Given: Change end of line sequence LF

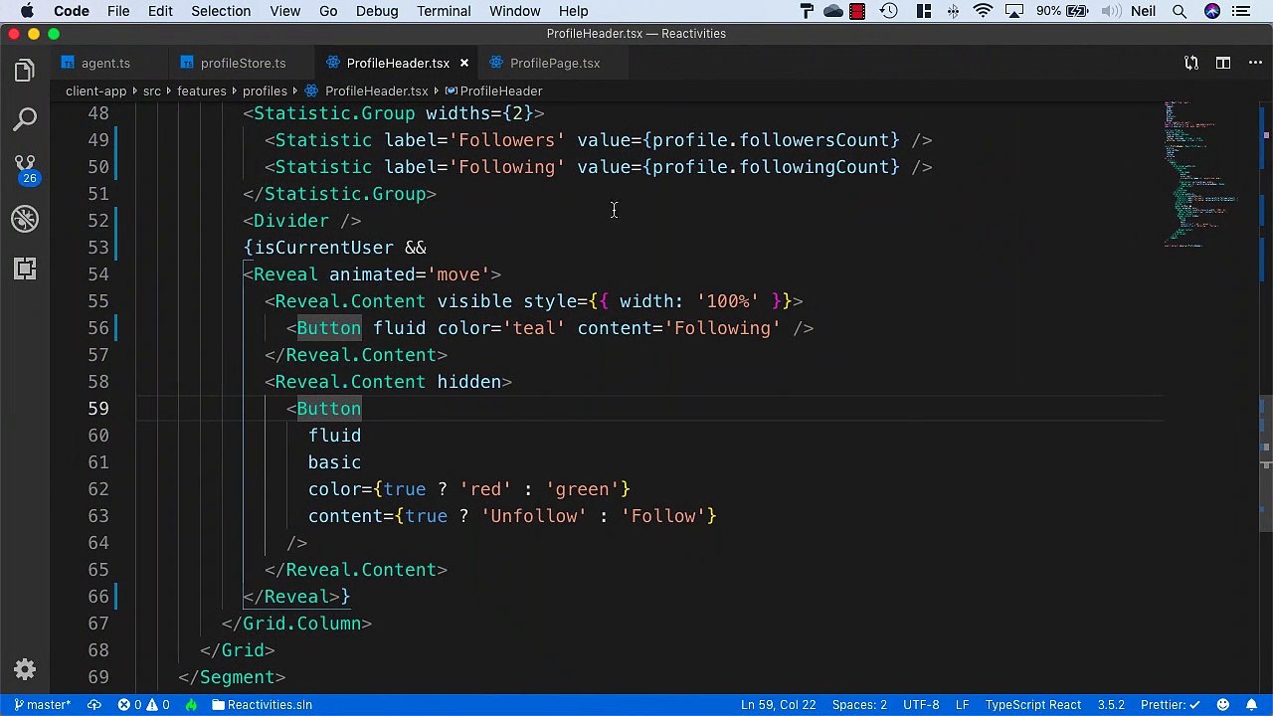Looking at the screenshot, I should tap(962, 704).
